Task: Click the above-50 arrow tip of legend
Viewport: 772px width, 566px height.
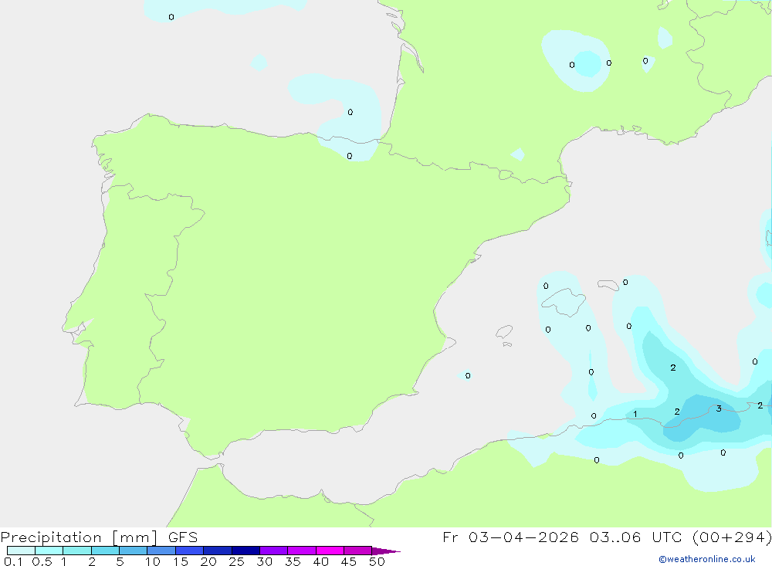Action: [x=387, y=551]
